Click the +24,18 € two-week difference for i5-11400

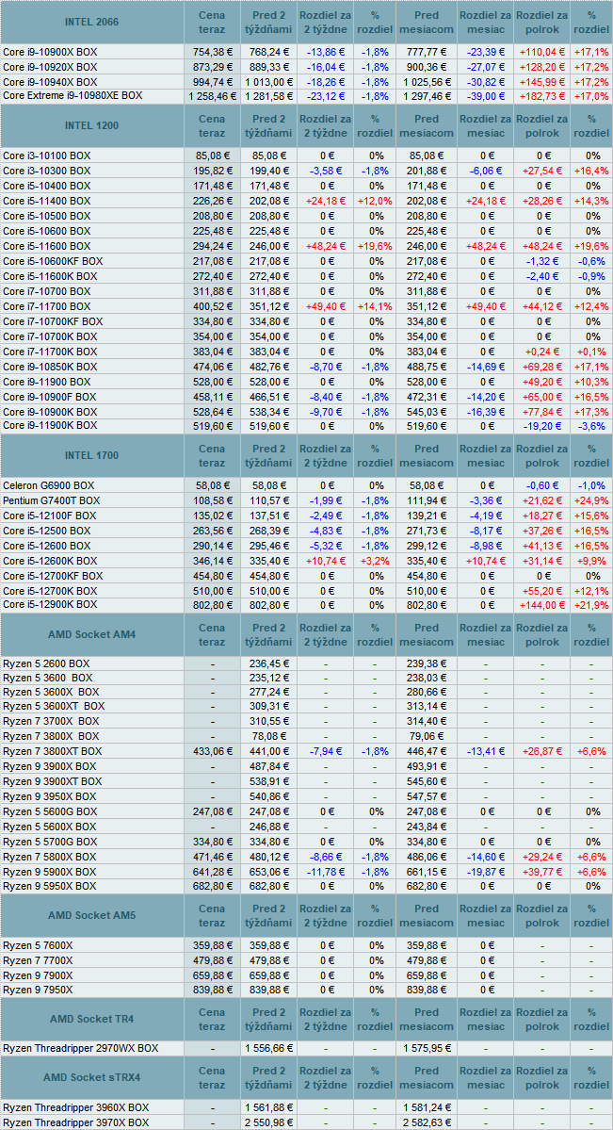click(x=324, y=201)
